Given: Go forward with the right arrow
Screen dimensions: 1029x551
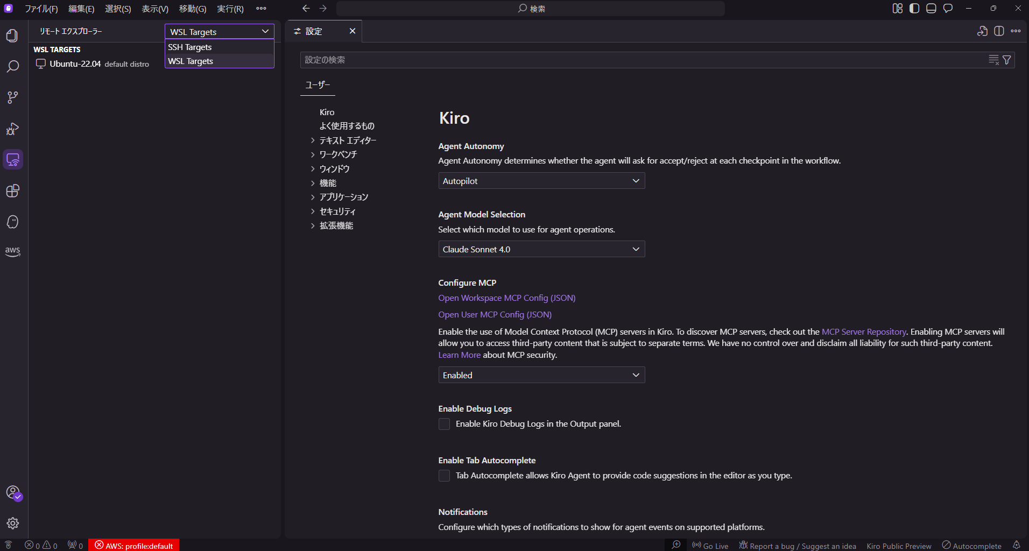Looking at the screenshot, I should [x=323, y=8].
